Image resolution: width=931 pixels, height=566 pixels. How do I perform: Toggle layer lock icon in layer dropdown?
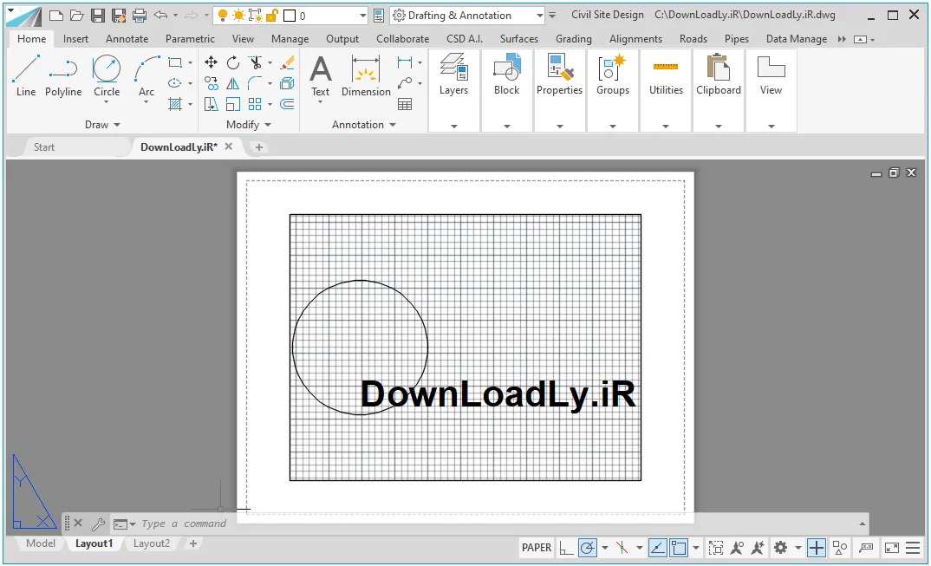272,16
